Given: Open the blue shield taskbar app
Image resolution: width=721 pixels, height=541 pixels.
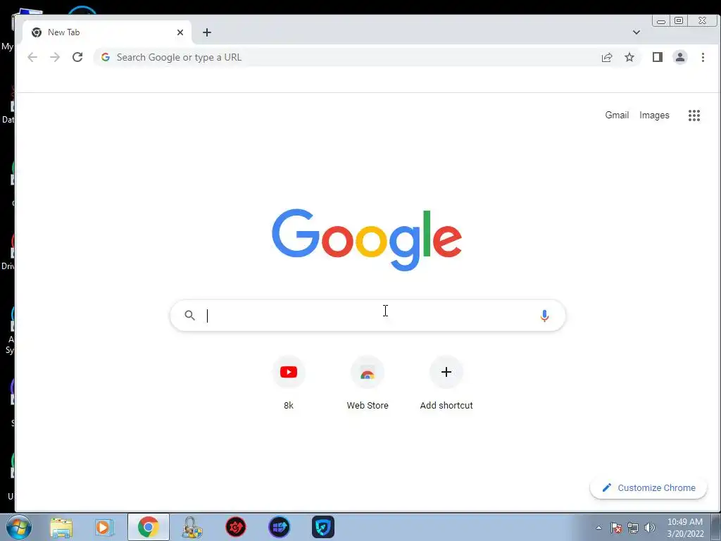Looking at the screenshot, I should coord(322,527).
